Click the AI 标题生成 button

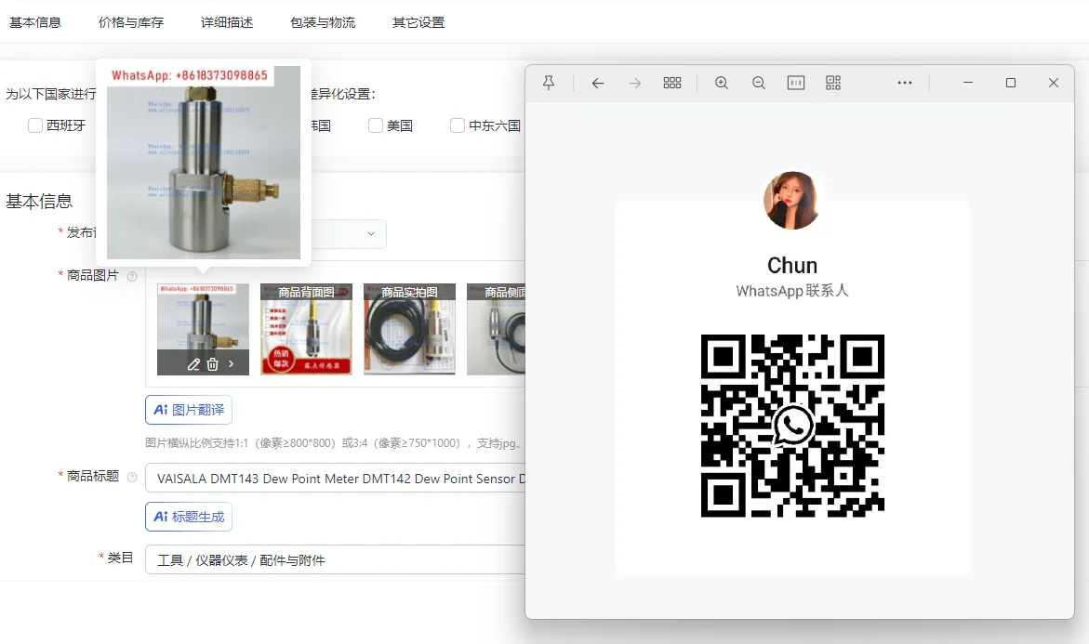point(189,517)
